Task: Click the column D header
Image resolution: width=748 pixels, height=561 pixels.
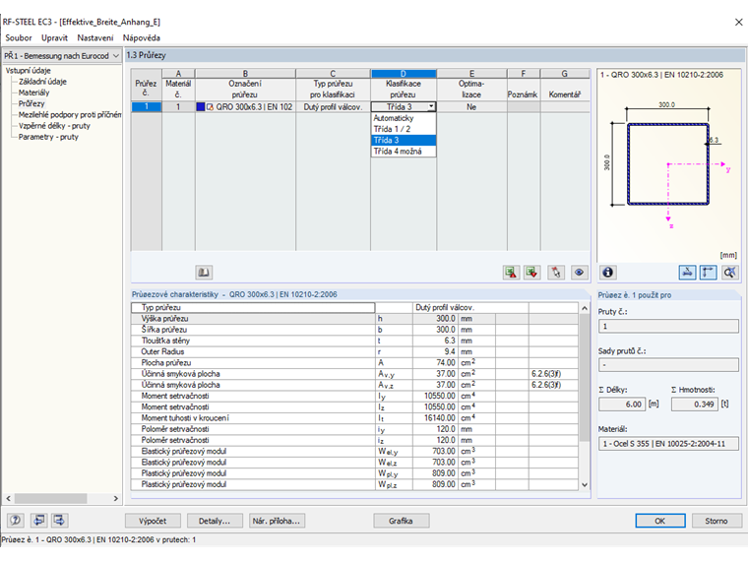Action: pos(404,74)
